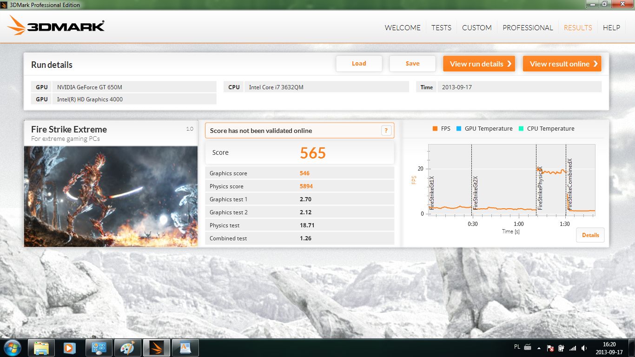Click the Load button
This screenshot has width=635, height=357.
359,64
